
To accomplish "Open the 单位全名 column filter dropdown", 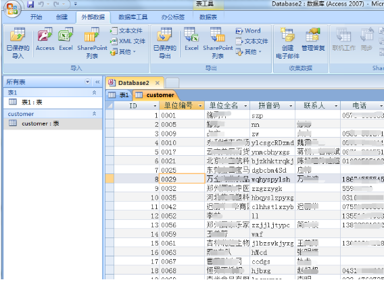I will click(x=245, y=106).
